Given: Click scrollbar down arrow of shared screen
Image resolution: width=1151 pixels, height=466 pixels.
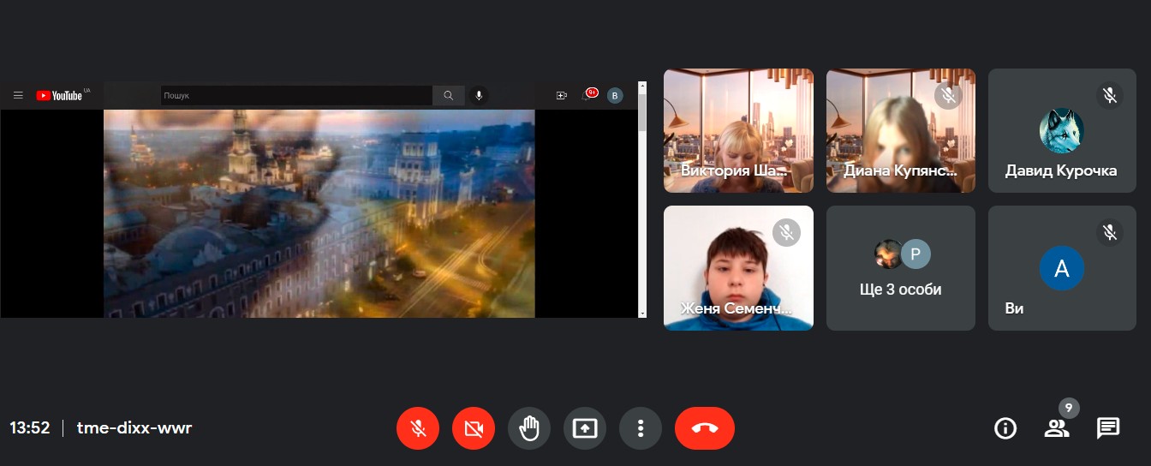Looking at the screenshot, I should 642,314.
